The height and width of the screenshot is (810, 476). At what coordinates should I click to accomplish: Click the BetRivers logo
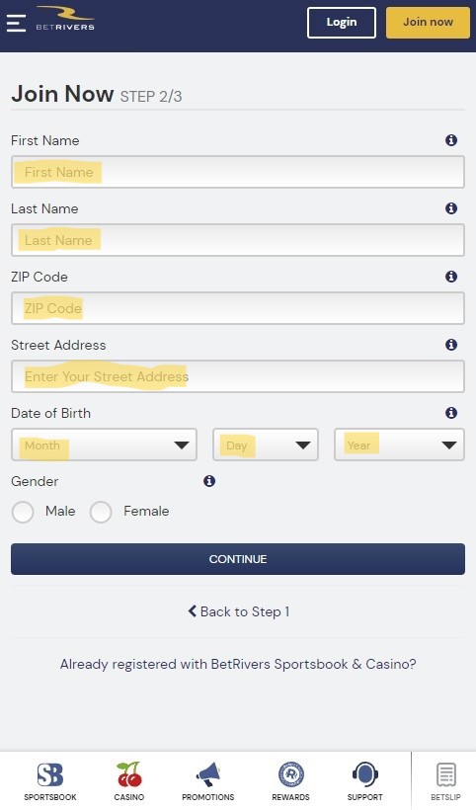coord(65,18)
